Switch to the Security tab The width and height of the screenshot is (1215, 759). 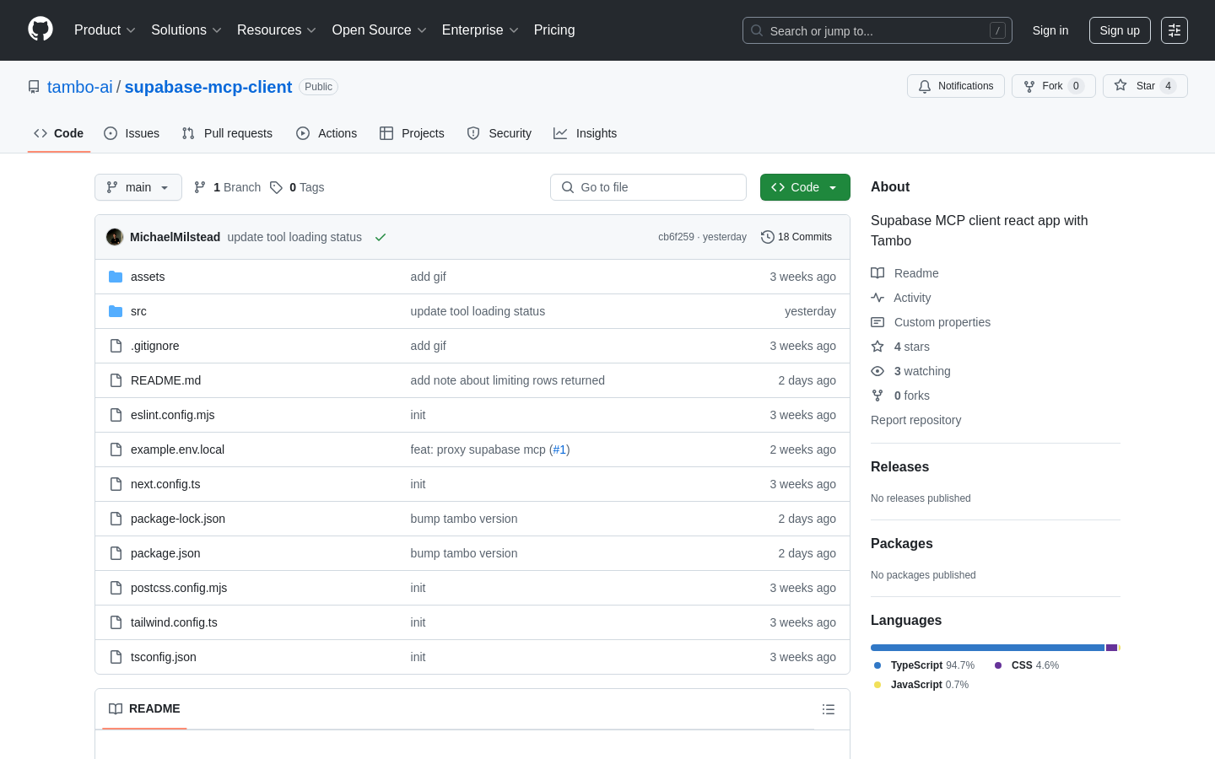point(499,133)
